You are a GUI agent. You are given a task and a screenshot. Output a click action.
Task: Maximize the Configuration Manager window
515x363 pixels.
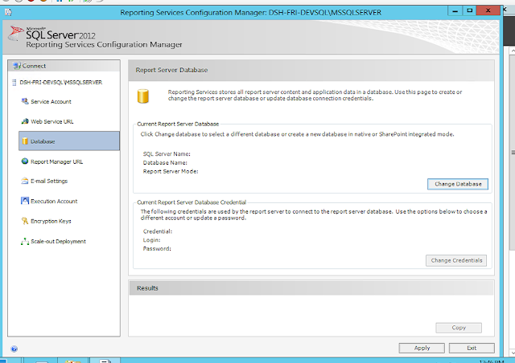click(x=469, y=10)
